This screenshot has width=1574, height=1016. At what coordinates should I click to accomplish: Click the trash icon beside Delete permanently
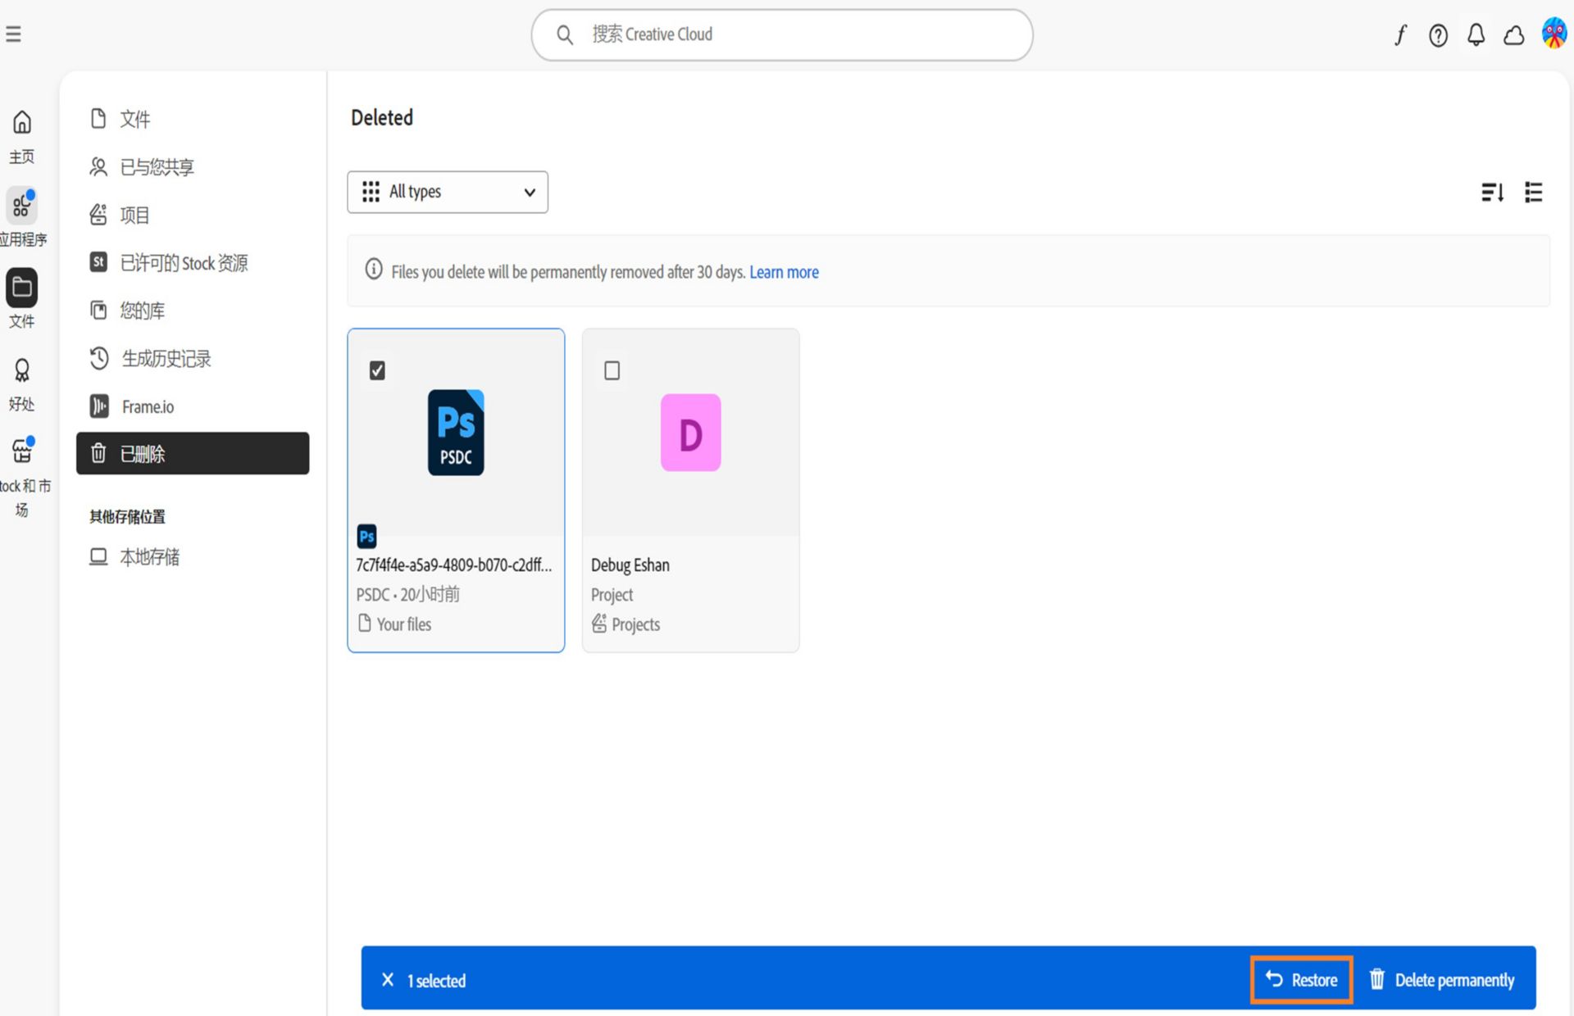(1377, 979)
